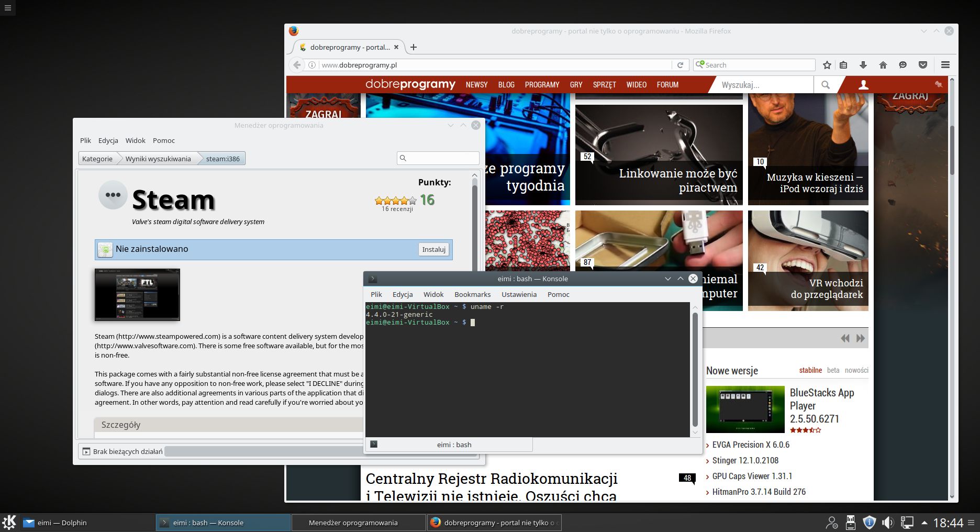Click the Firefox reload button
Screen dimensions: 980x532
tap(680, 65)
